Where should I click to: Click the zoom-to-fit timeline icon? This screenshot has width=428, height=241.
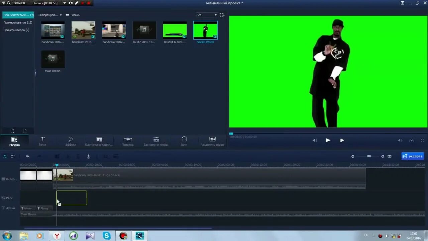[x=390, y=156]
